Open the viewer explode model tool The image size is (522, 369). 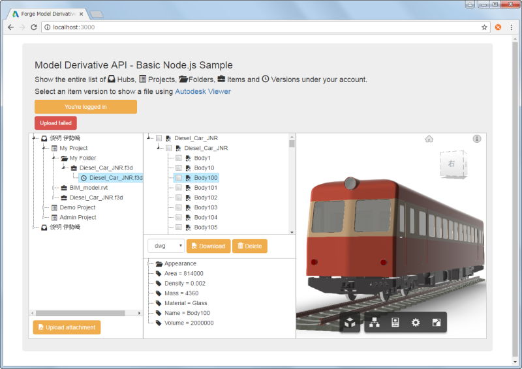pyautogui.click(x=350, y=323)
